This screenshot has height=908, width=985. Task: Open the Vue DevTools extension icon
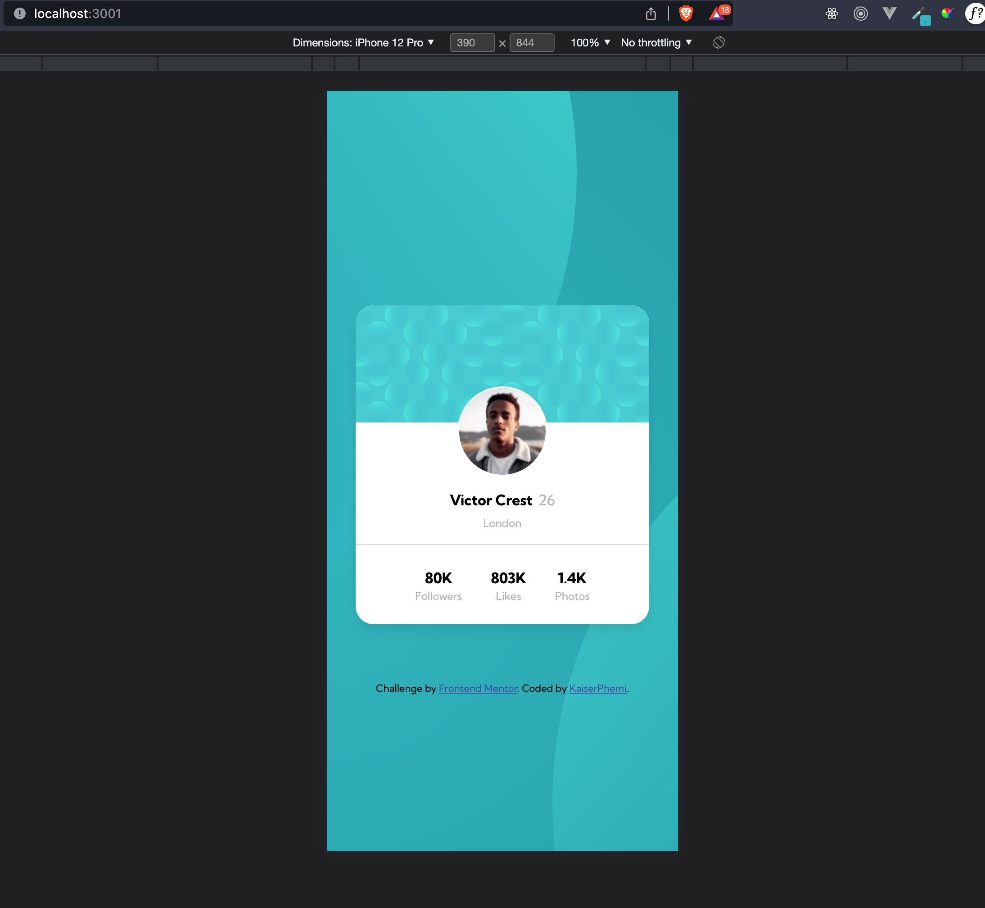coord(890,14)
